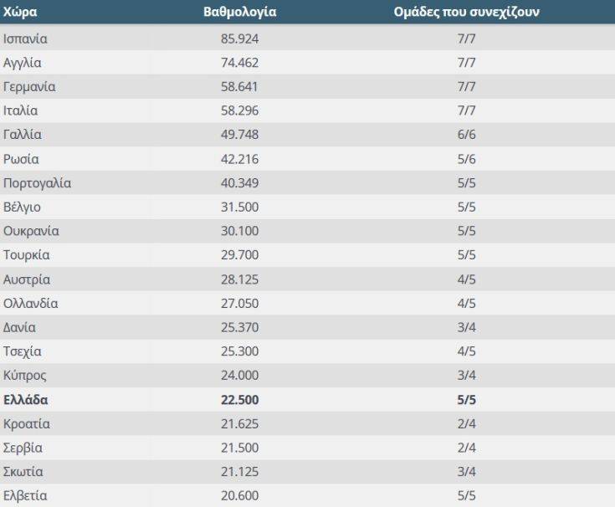Click the Ιταλία country cell
The width and height of the screenshot is (615, 507).
click(20, 110)
